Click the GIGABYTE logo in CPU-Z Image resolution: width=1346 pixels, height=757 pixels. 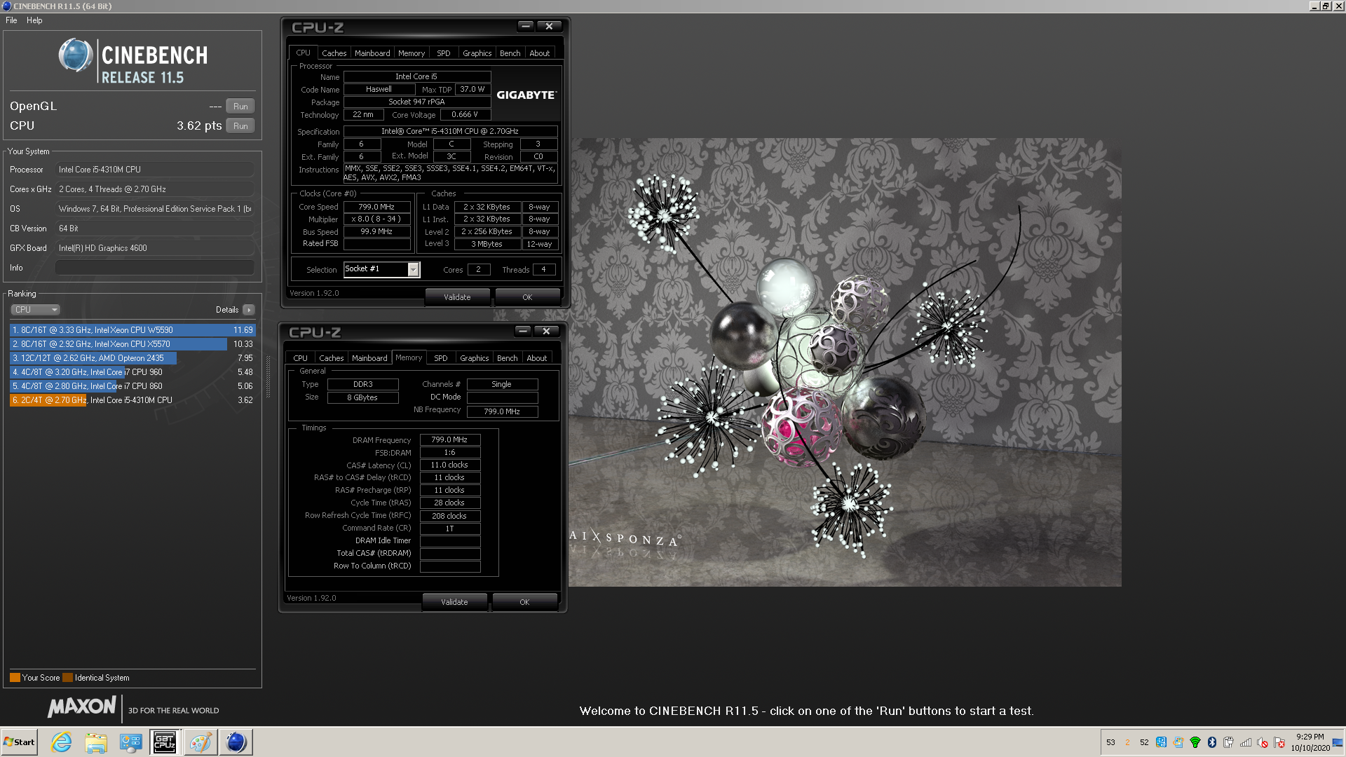pyautogui.click(x=526, y=95)
